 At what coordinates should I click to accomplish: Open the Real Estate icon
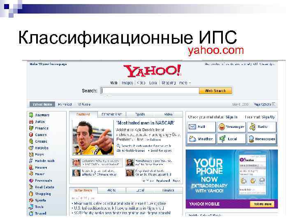tap(31, 187)
